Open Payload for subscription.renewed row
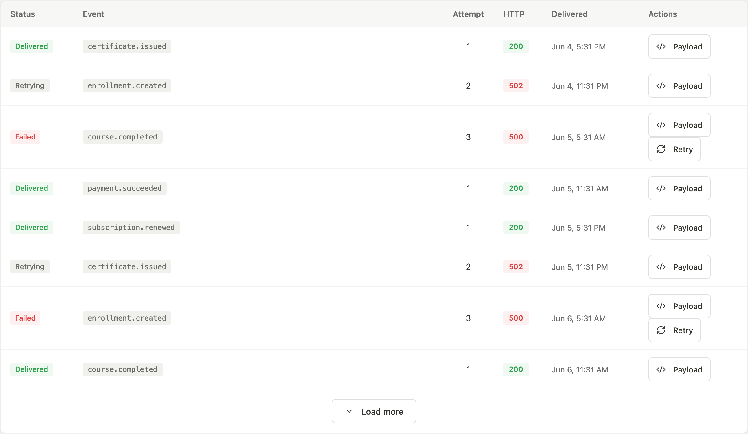The width and height of the screenshot is (748, 434). click(x=679, y=228)
